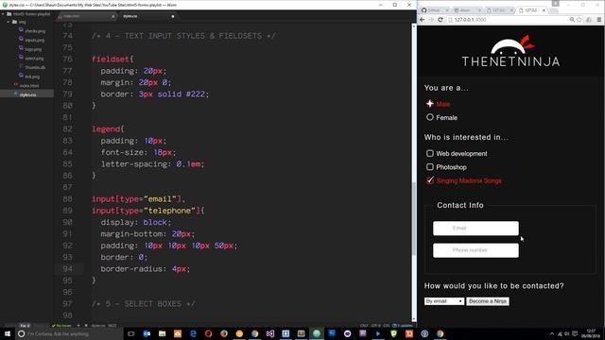
Task: Select the Female radio button
Action: point(430,117)
